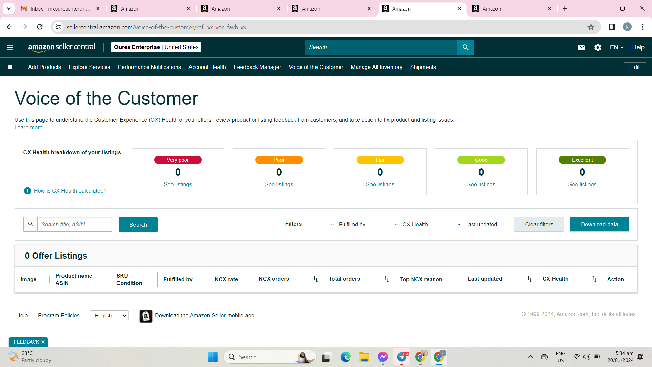Launch Microsoft Edge from the taskbar
652x367 pixels.
[x=345, y=357]
